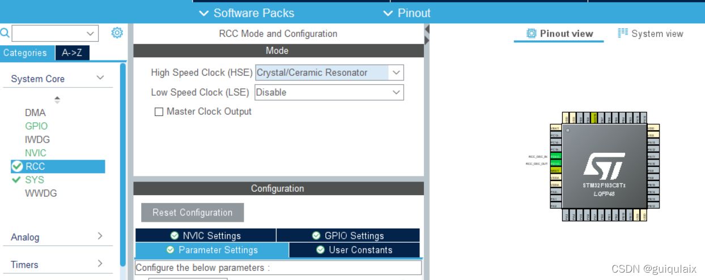
Task: Select the green PD0 RCC_OSC_IN pin
Action: [x=555, y=156]
